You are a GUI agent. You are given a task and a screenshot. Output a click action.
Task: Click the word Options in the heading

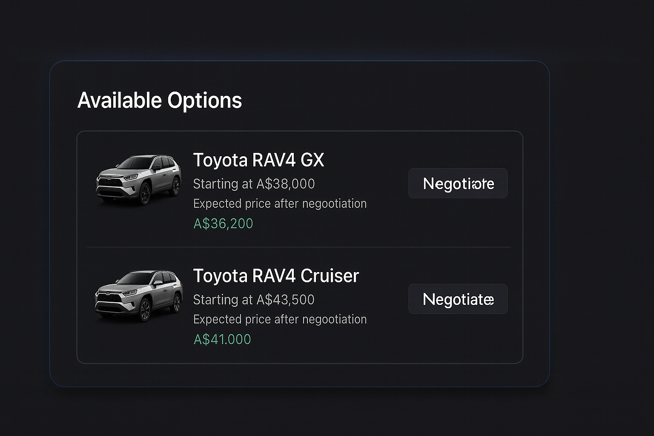pyautogui.click(x=204, y=100)
